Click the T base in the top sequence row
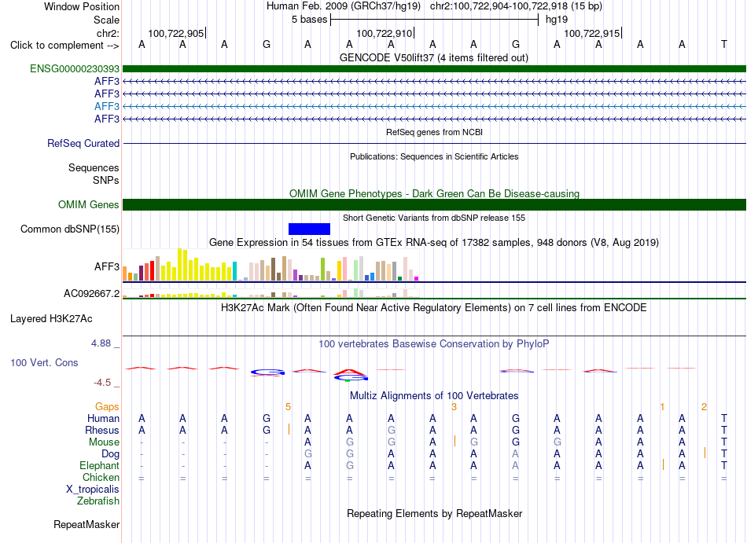This screenshot has height=543, width=747. click(723, 45)
